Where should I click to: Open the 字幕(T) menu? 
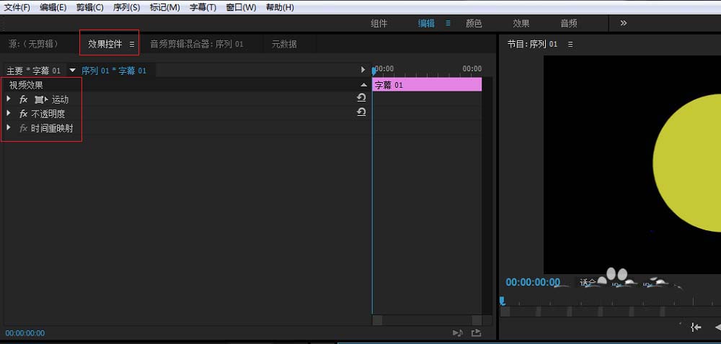203,7
